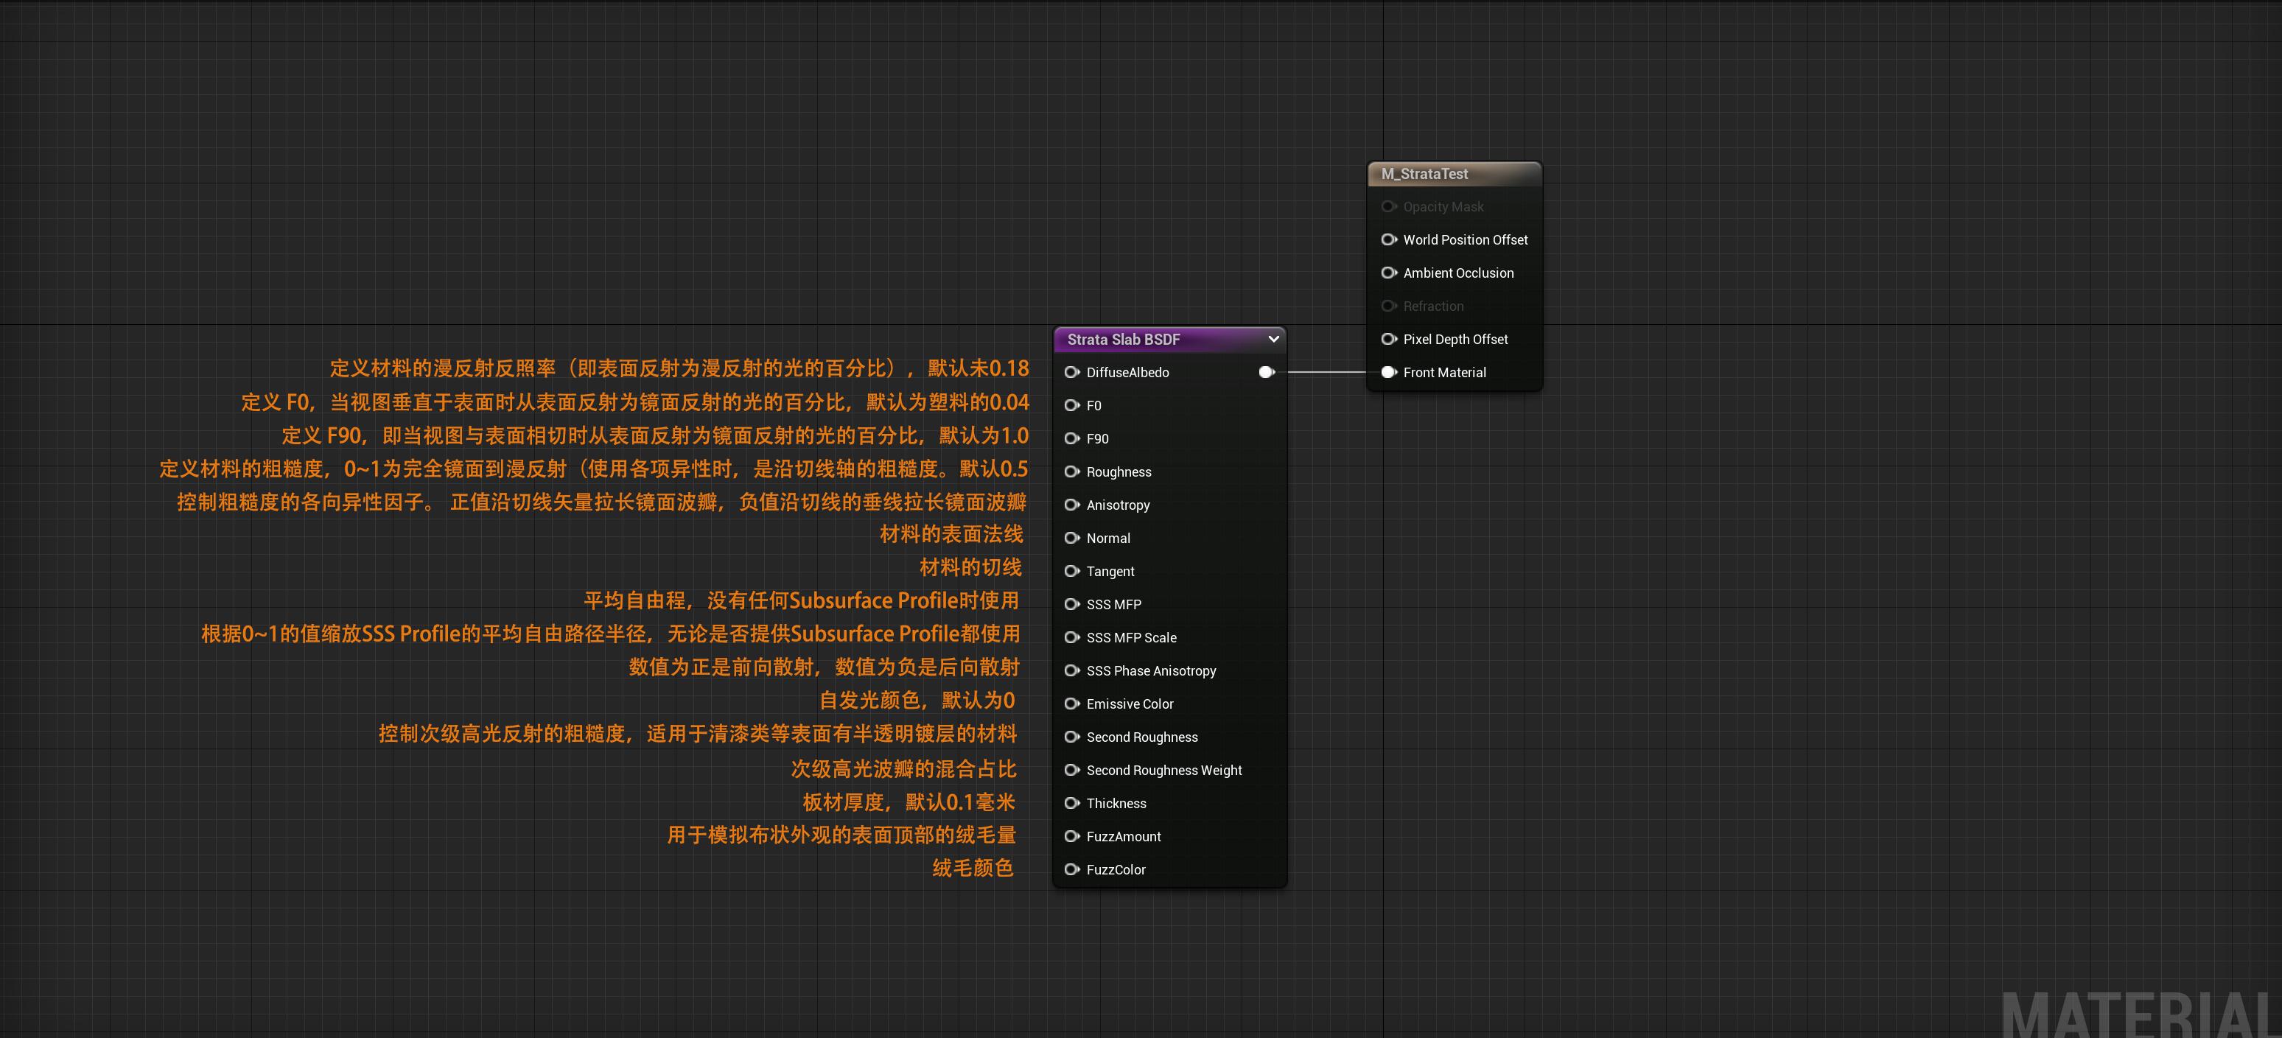This screenshot has width=2282, height=1038.
Task: Select the 绒毛颜色 comment
Action: (x=973, y=868)
